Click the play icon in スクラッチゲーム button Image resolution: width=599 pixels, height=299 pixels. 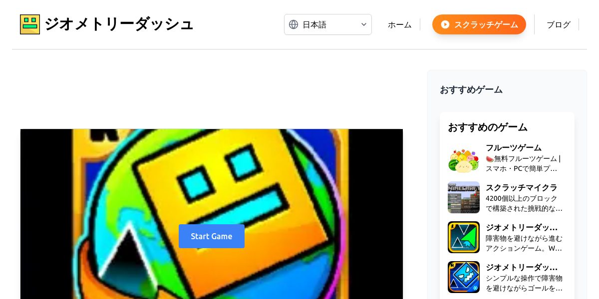pyautogui.click(x=445, y=24)
